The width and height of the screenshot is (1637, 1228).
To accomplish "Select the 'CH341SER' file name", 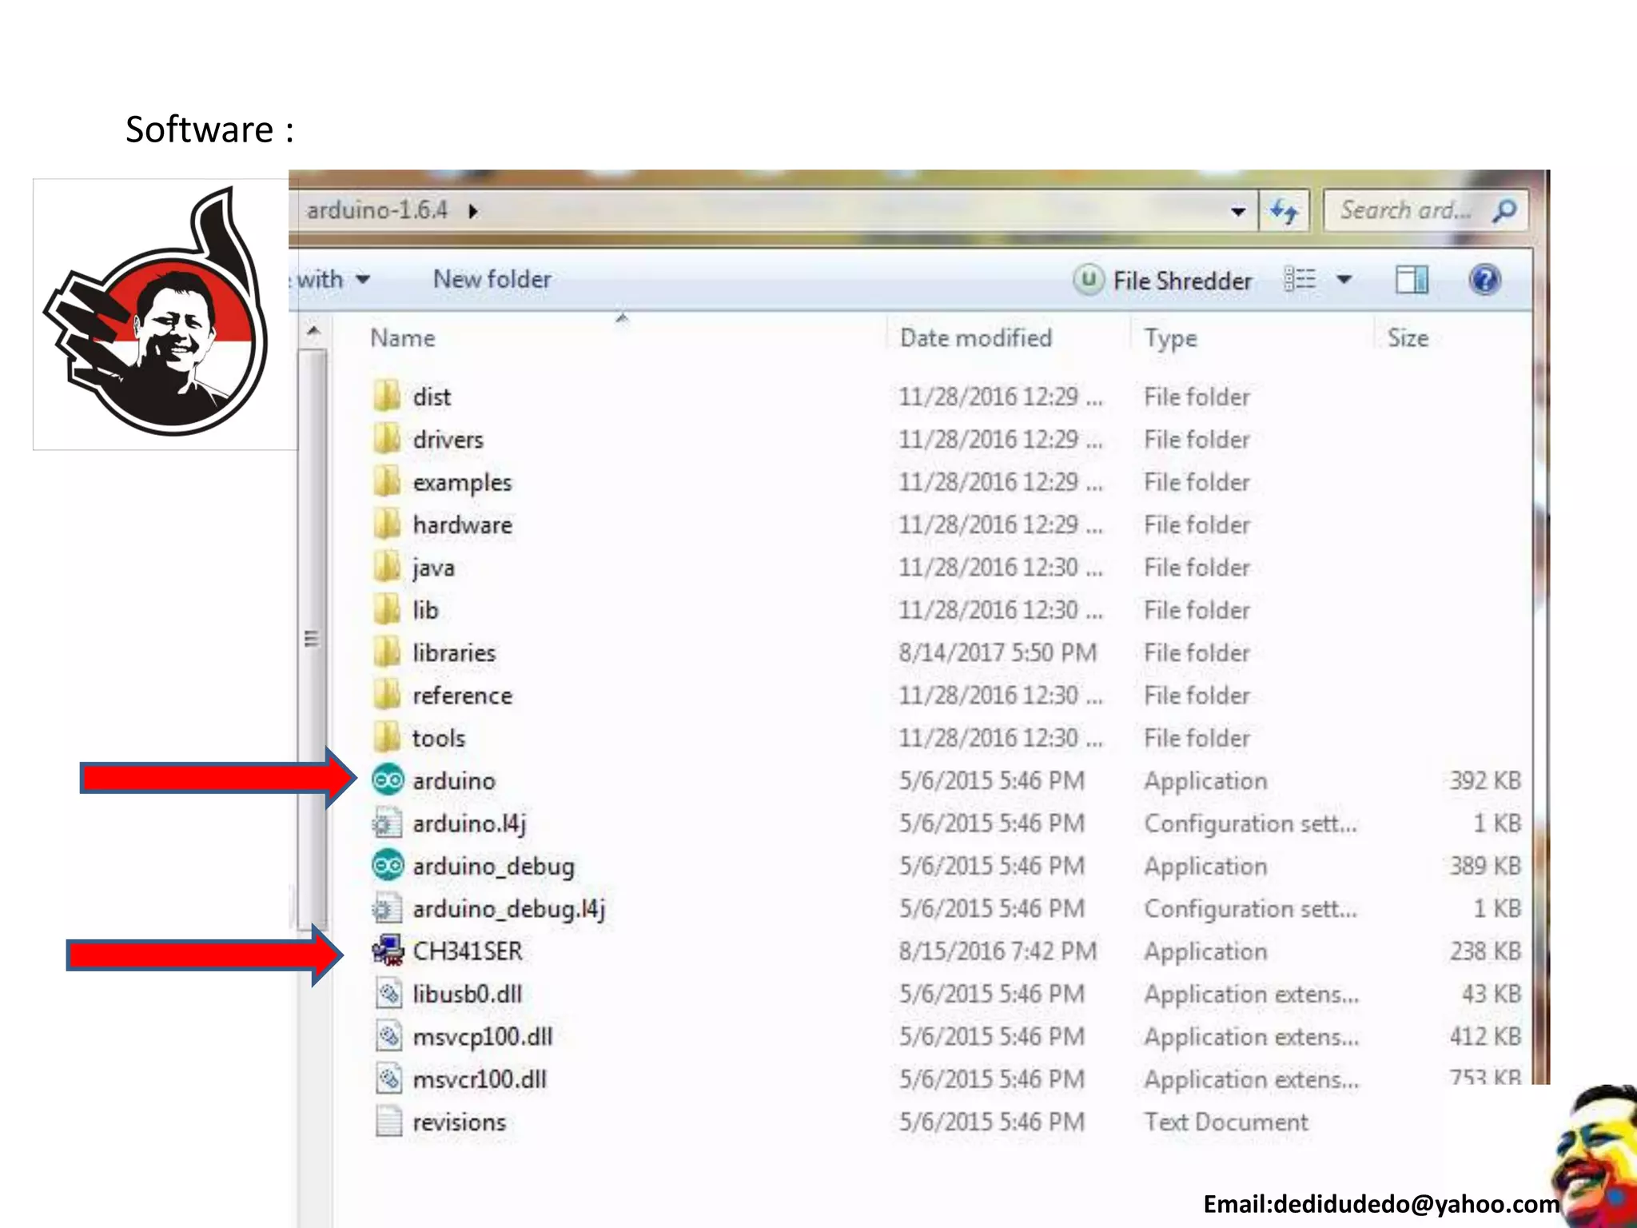I will [468, 951].
